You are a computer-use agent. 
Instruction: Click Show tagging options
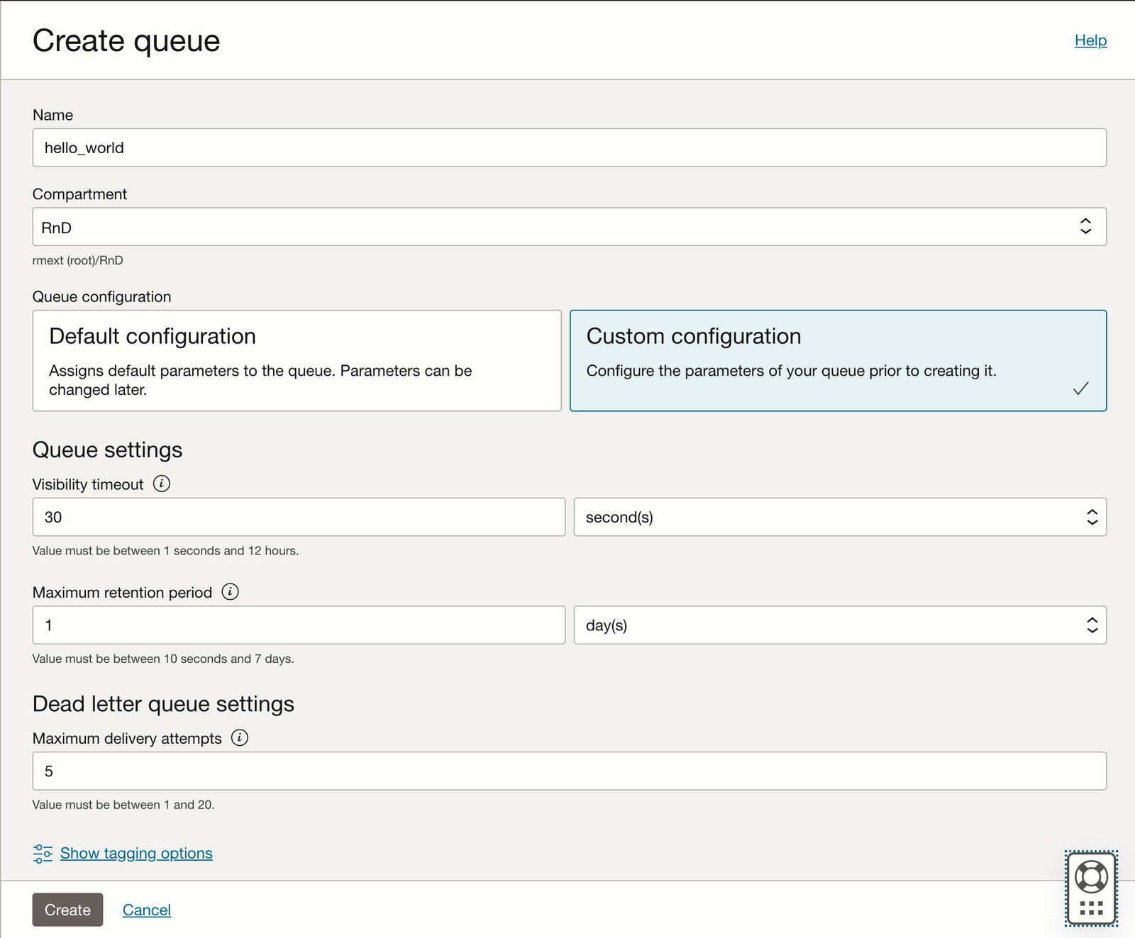(x=135, y=853)
